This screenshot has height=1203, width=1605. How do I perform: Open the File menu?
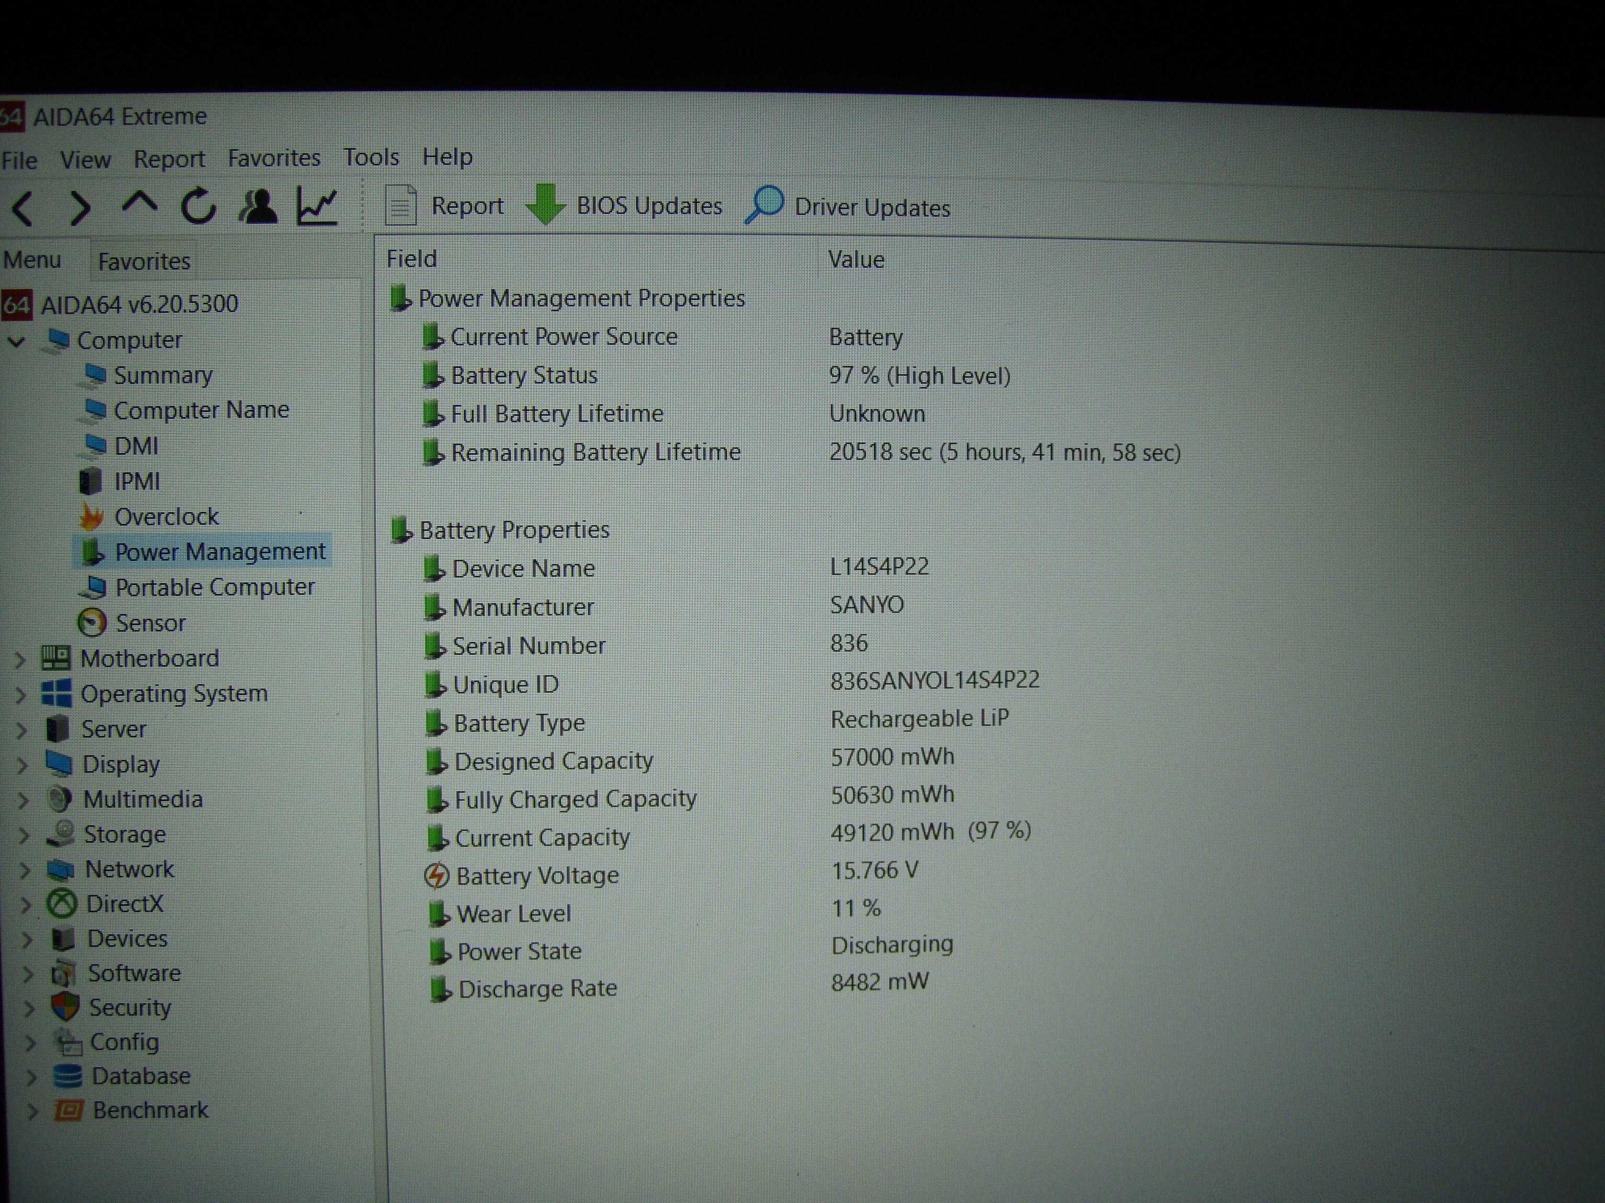19,160
